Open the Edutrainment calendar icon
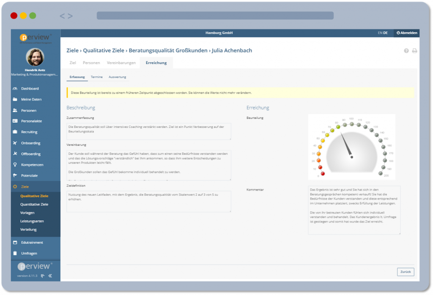 click(x=15, y=243)
